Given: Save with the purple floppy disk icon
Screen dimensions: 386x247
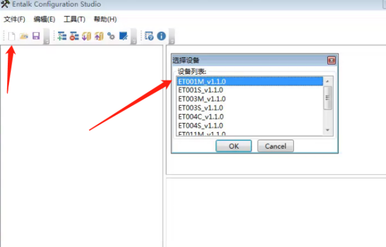Looking at the screenshot, I should (x=36, y=36).
